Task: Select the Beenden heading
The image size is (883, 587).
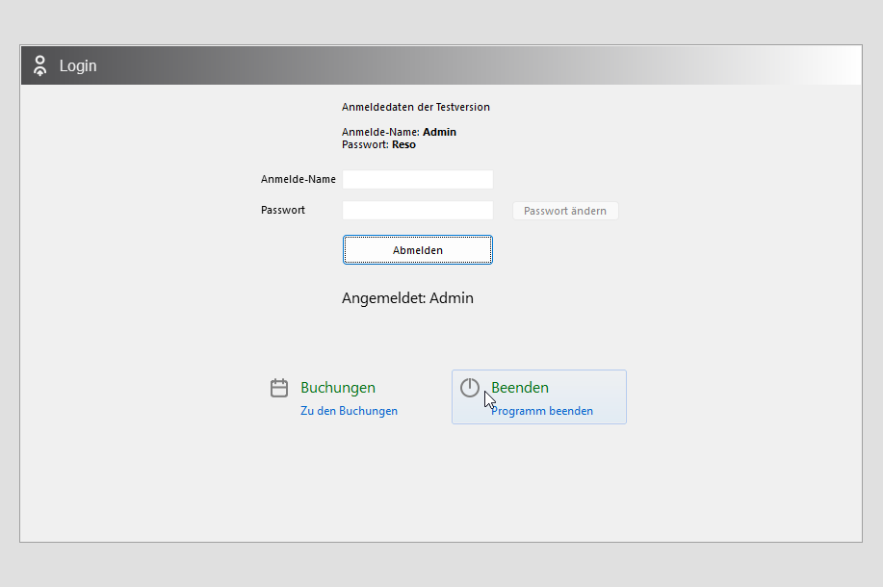Action: [x=520, y=388]
